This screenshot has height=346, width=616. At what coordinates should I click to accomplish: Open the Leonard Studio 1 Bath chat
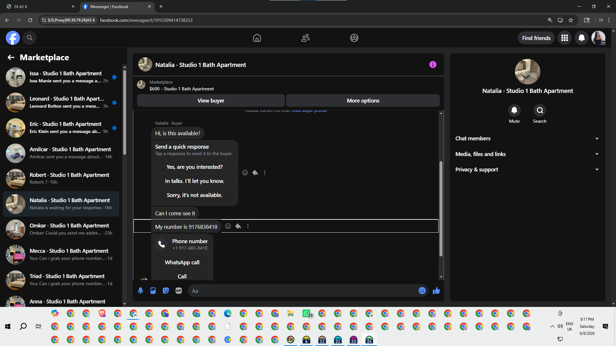point(61,102)
